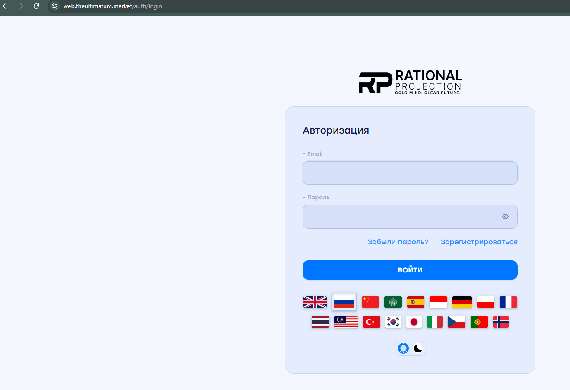Show password with the eye icon

click(x=505, y=217)
